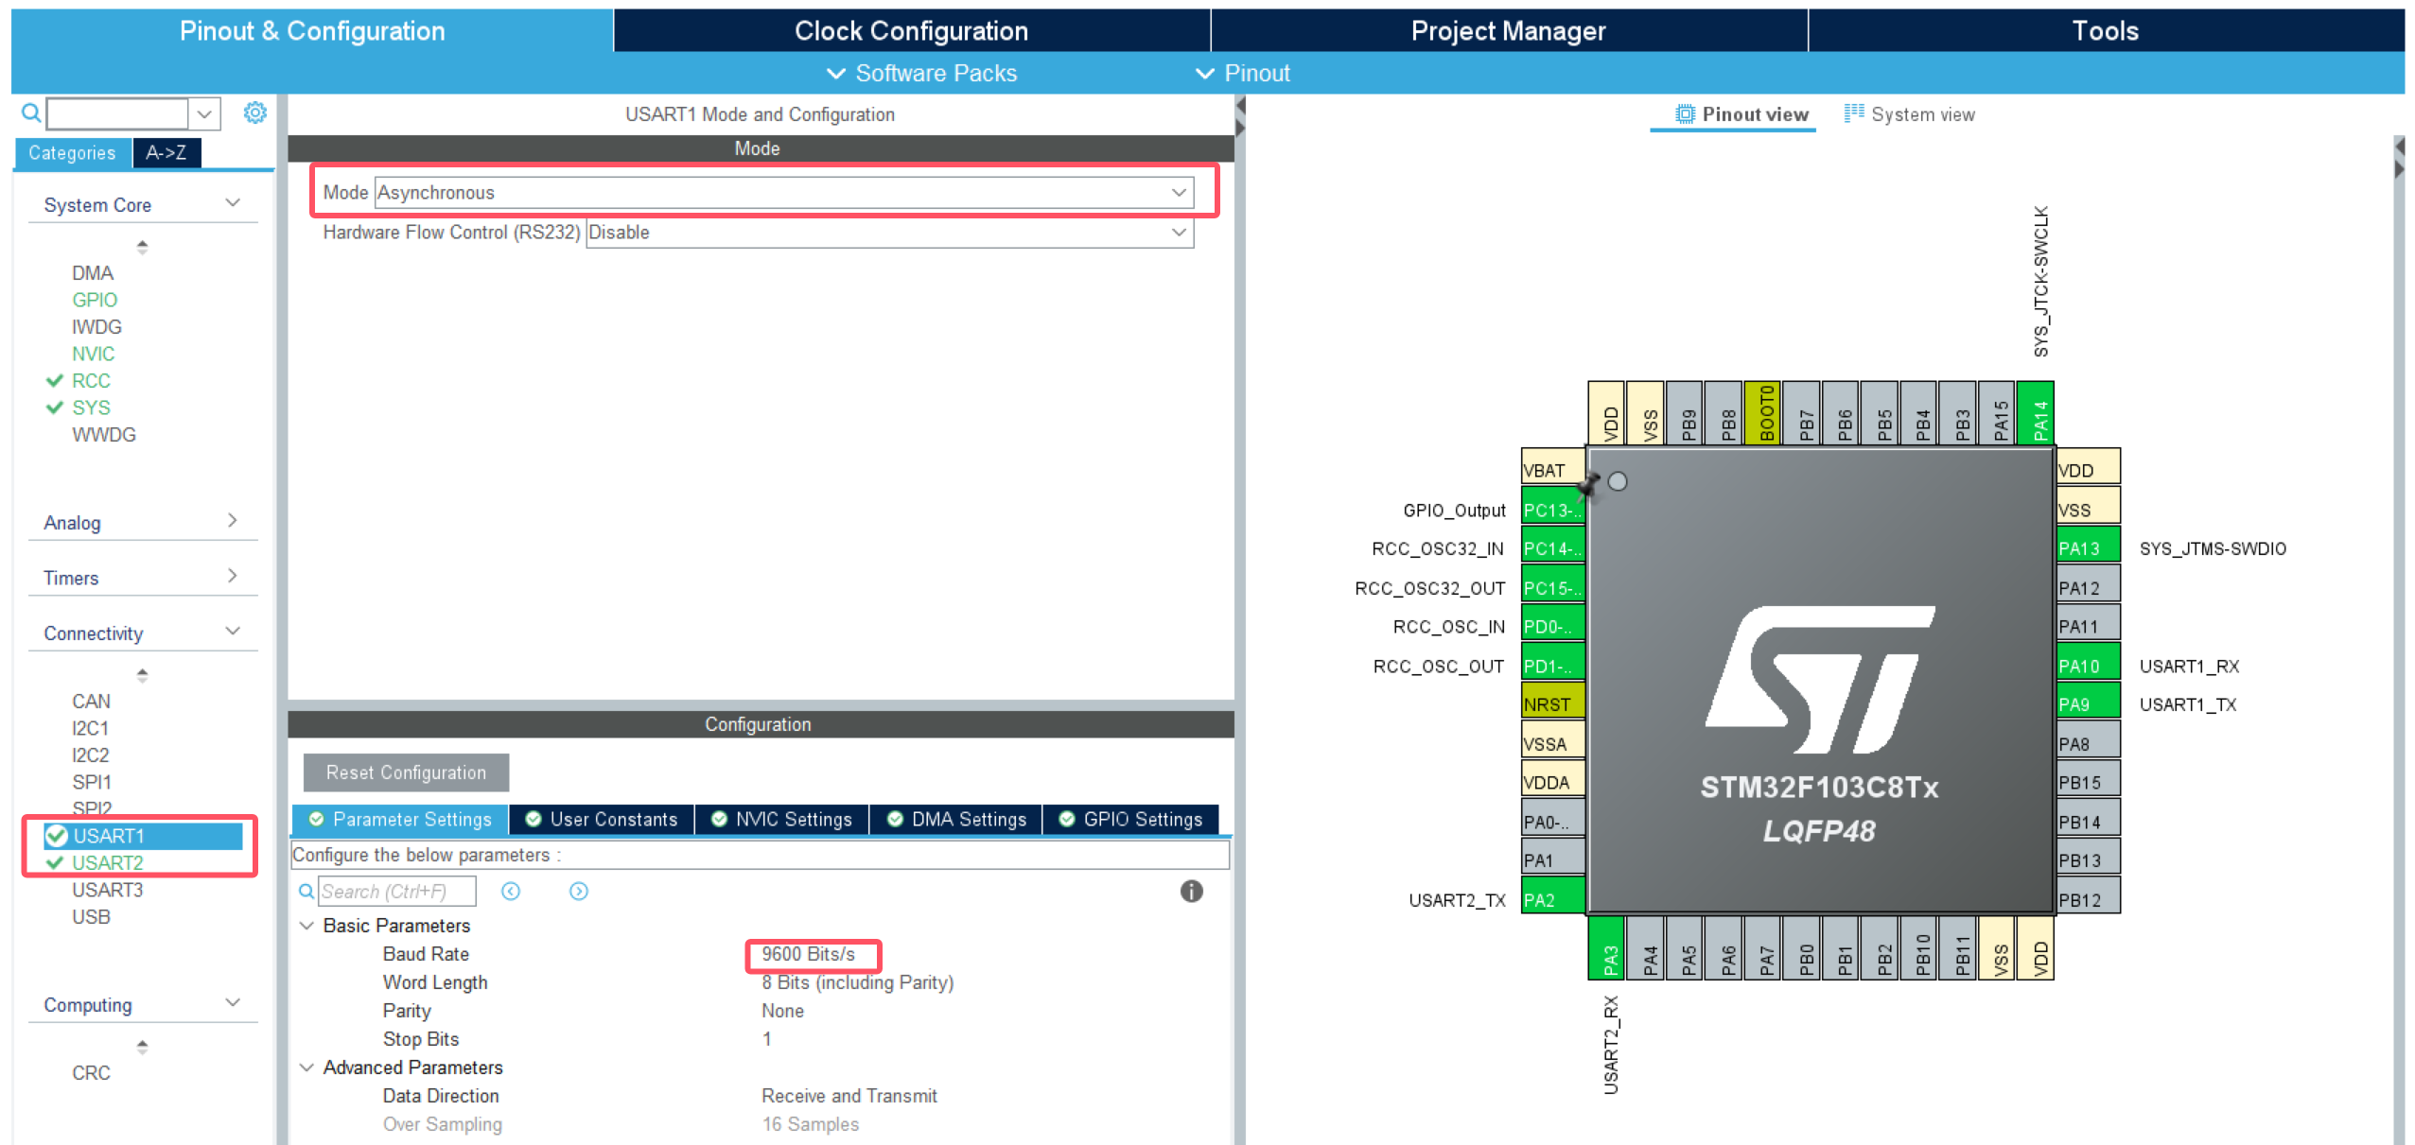Open the NVIC Settings tab
Screen dimensions: 2415x1145
[x=782, y=819]
